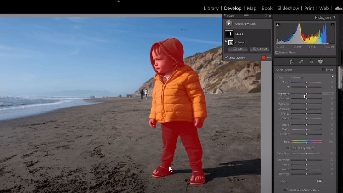Viewport: 343px width, 193px height.
Task: Switch to the Library module
Action: [211, 8]
